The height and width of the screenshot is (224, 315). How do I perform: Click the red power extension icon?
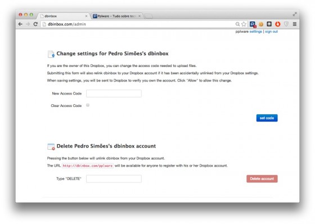(x=278, y=24)
